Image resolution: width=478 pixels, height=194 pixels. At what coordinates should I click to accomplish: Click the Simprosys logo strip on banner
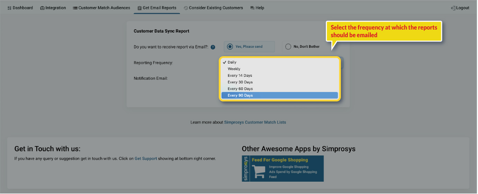[246, 169]
